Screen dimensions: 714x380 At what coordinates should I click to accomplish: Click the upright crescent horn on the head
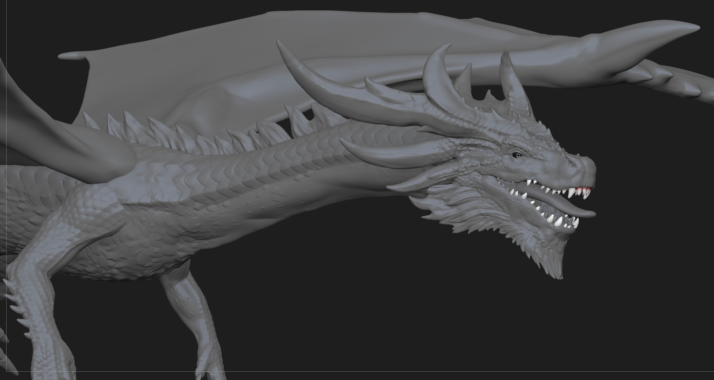coord(433,74)
